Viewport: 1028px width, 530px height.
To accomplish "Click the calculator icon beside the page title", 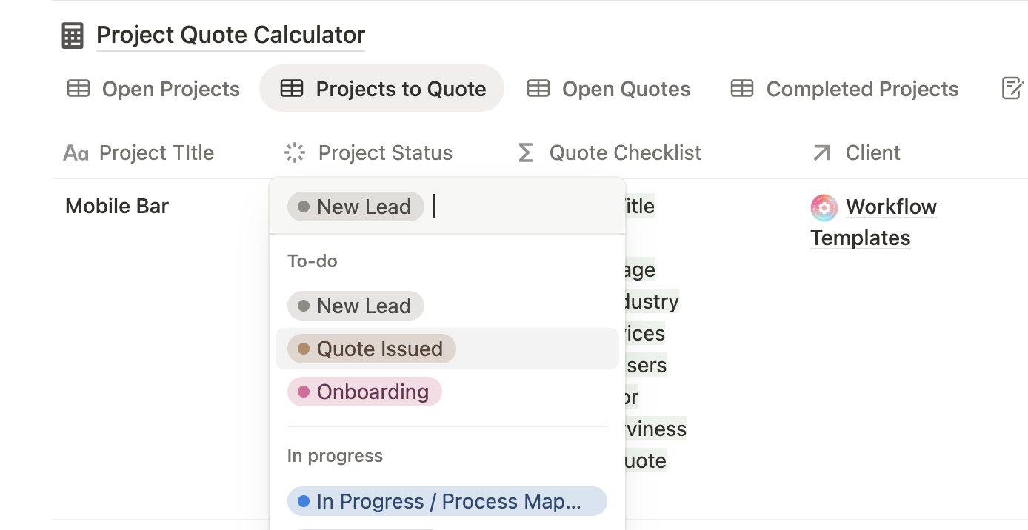I will (x=73, y=36).
